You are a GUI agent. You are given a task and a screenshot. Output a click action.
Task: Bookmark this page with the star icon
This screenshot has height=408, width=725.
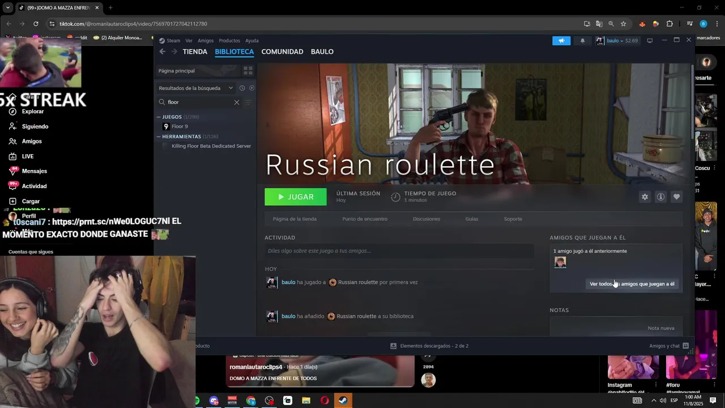624,24
